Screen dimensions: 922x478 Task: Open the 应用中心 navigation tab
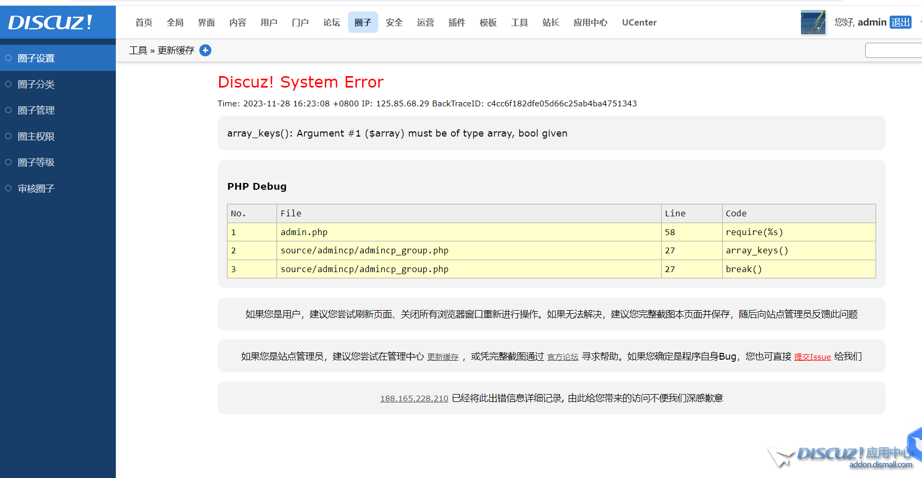(590, 22)
